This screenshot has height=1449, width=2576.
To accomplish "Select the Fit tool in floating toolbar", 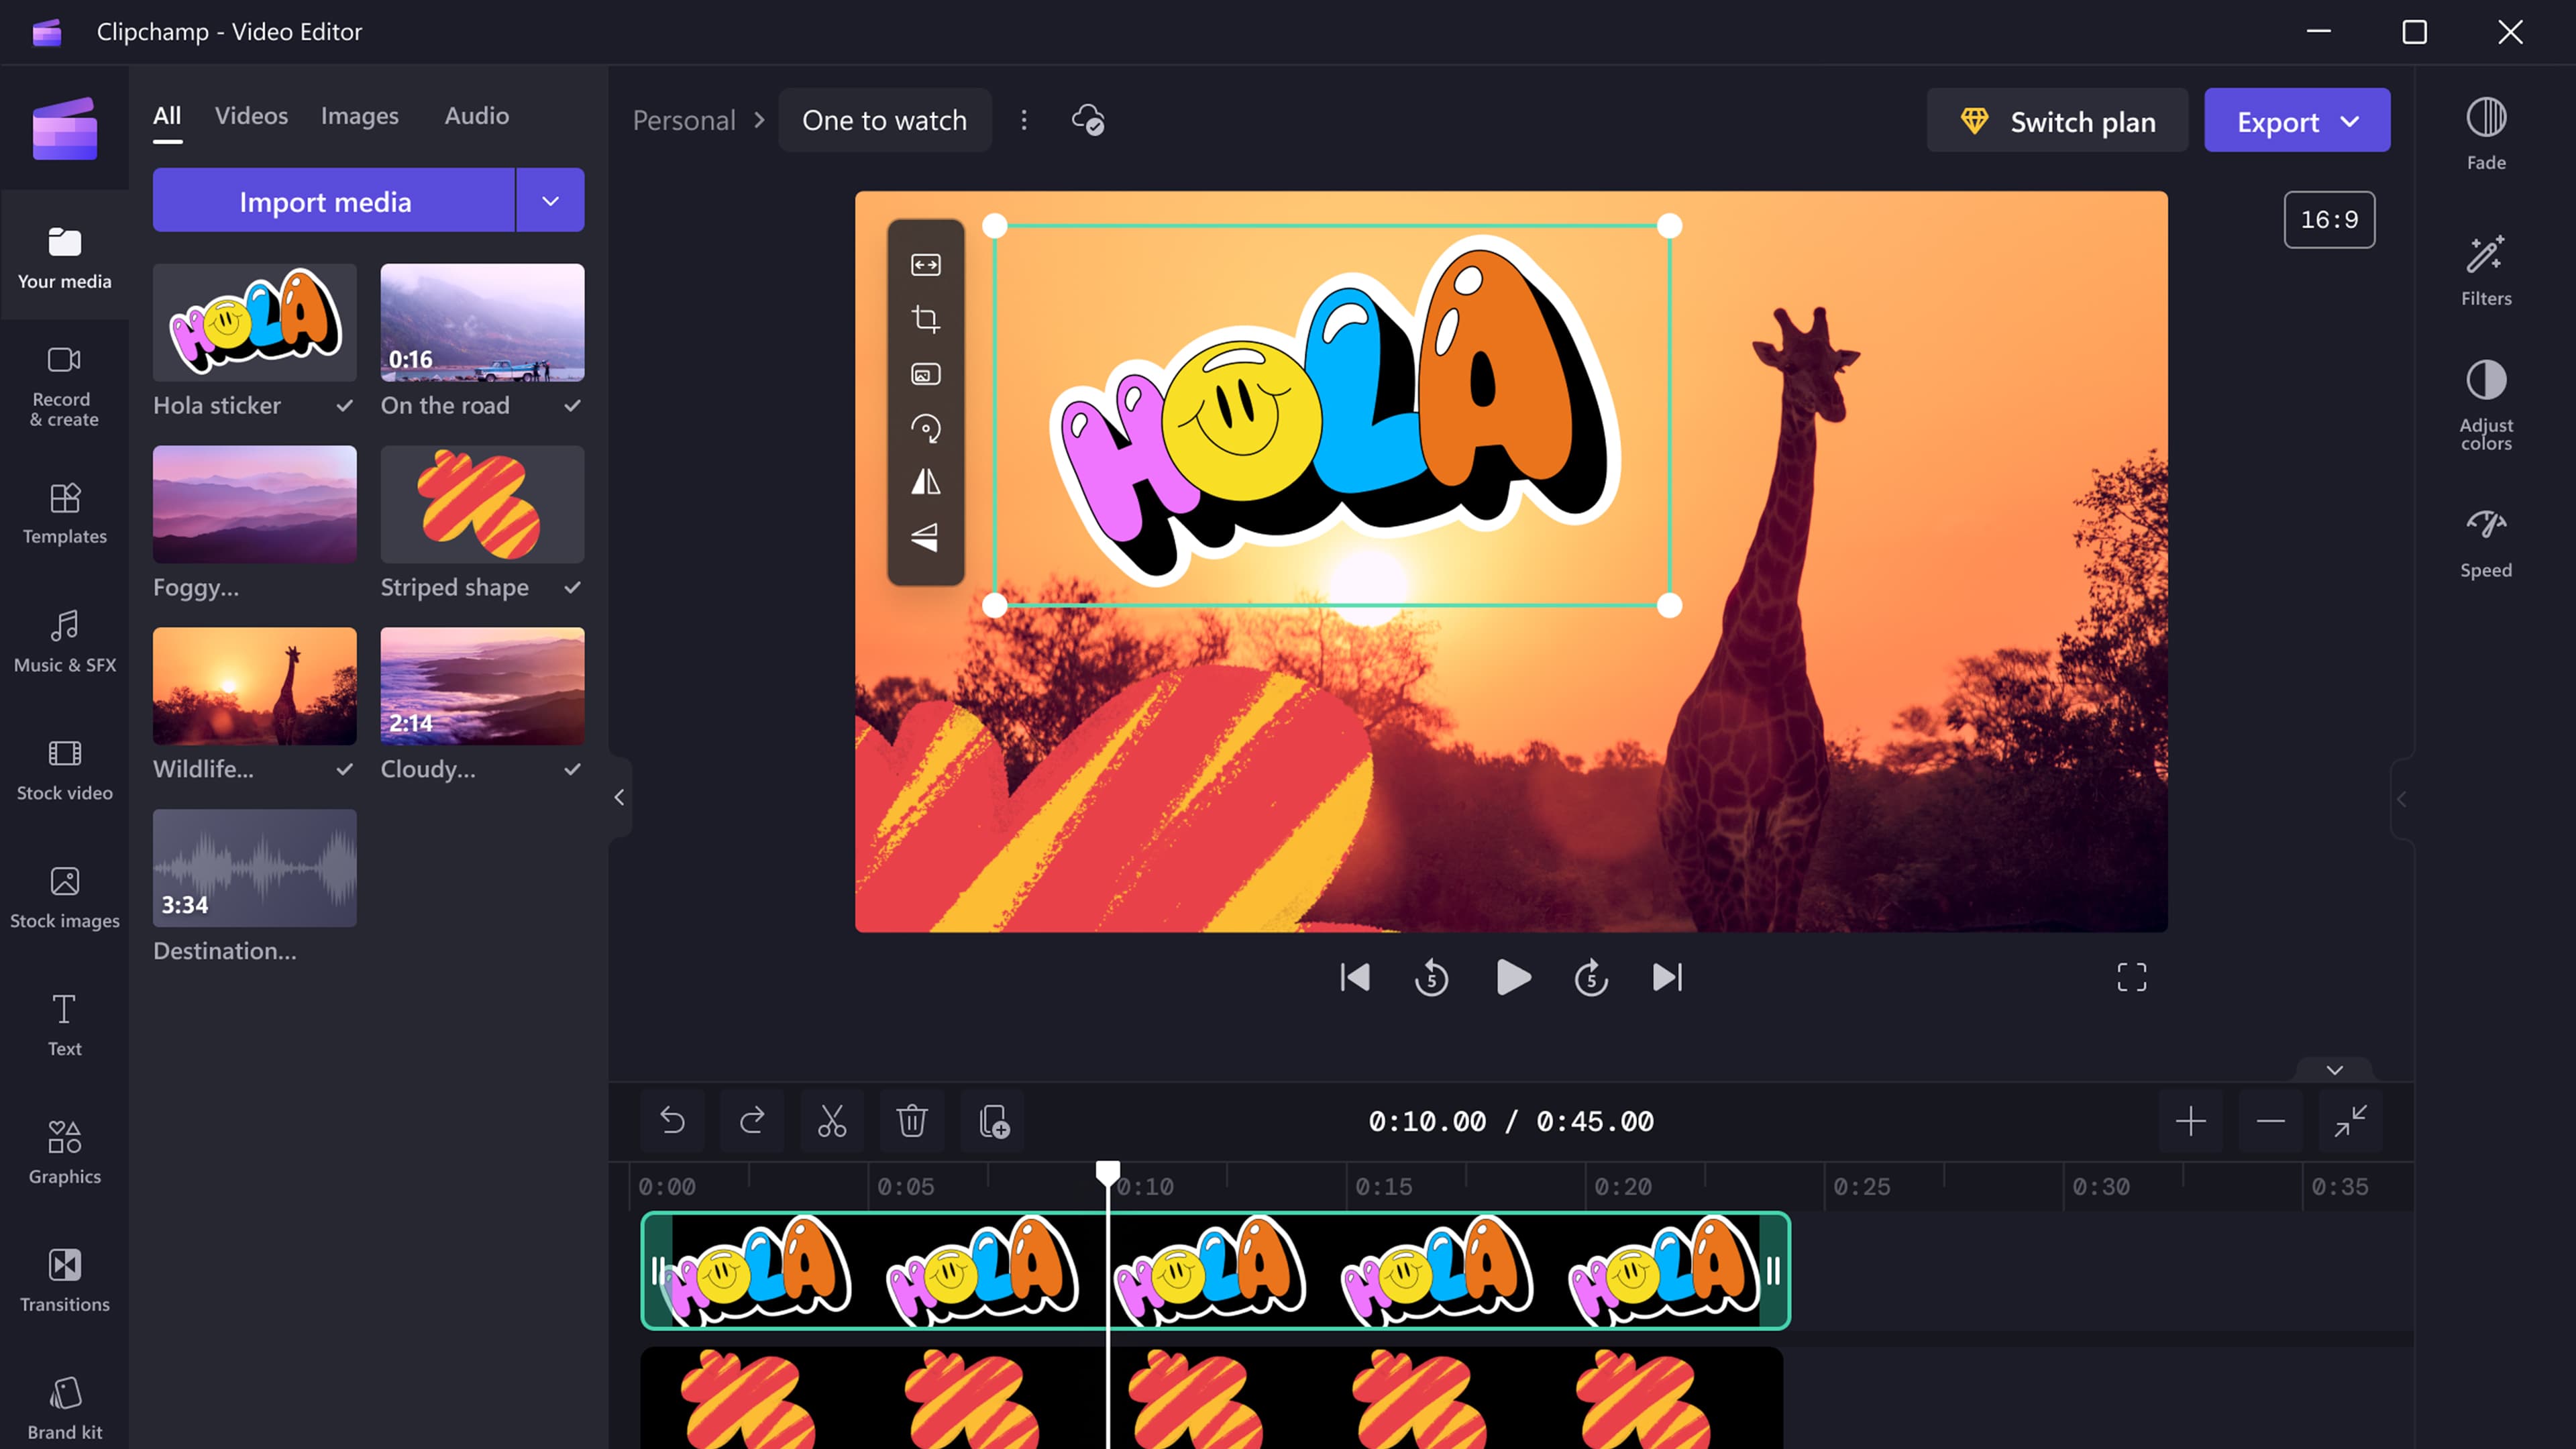I will (x=926, y=265).
